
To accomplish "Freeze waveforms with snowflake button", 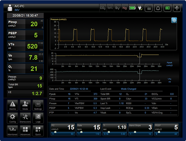I will coord(174,20).
